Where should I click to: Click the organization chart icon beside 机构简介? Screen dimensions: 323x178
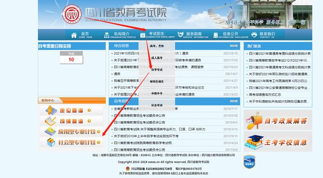point(107,35)
